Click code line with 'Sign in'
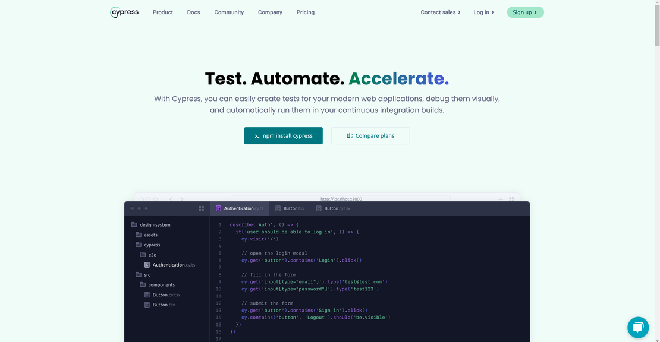Screen dimensions: 660x342 pos(304,311)
